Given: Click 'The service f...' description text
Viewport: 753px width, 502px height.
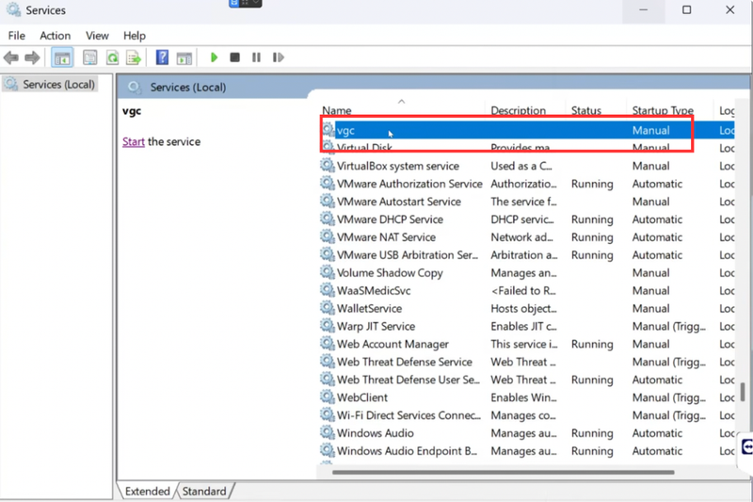Looking at the screenshot, I should pyautogui.click(x=523, y=202).
